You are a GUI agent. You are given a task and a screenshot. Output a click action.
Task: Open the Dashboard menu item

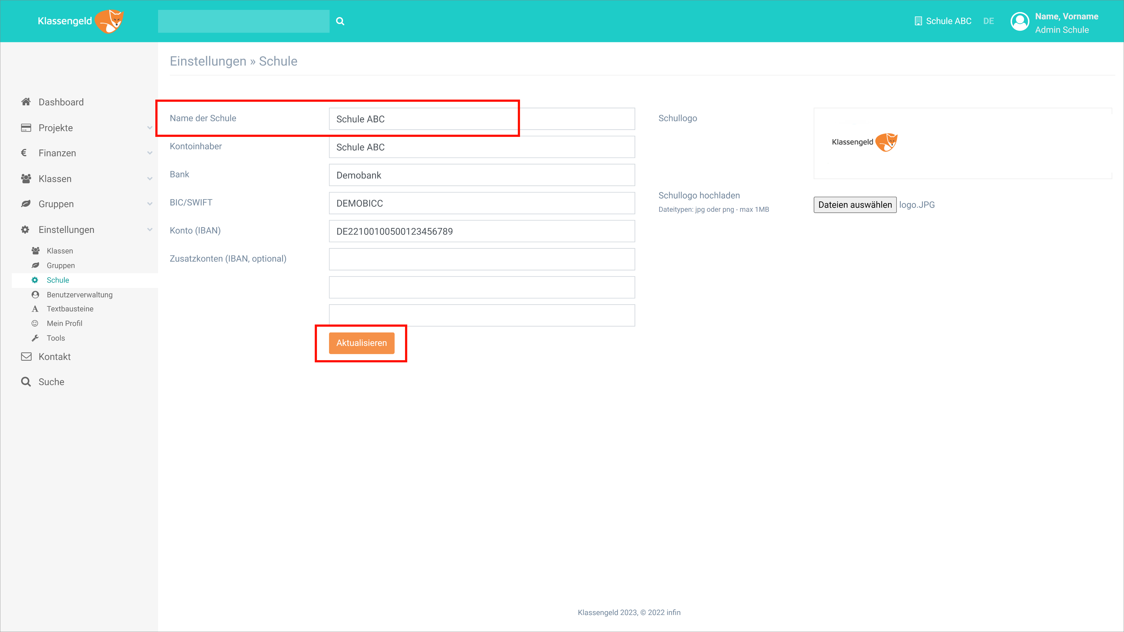point(61,101)
